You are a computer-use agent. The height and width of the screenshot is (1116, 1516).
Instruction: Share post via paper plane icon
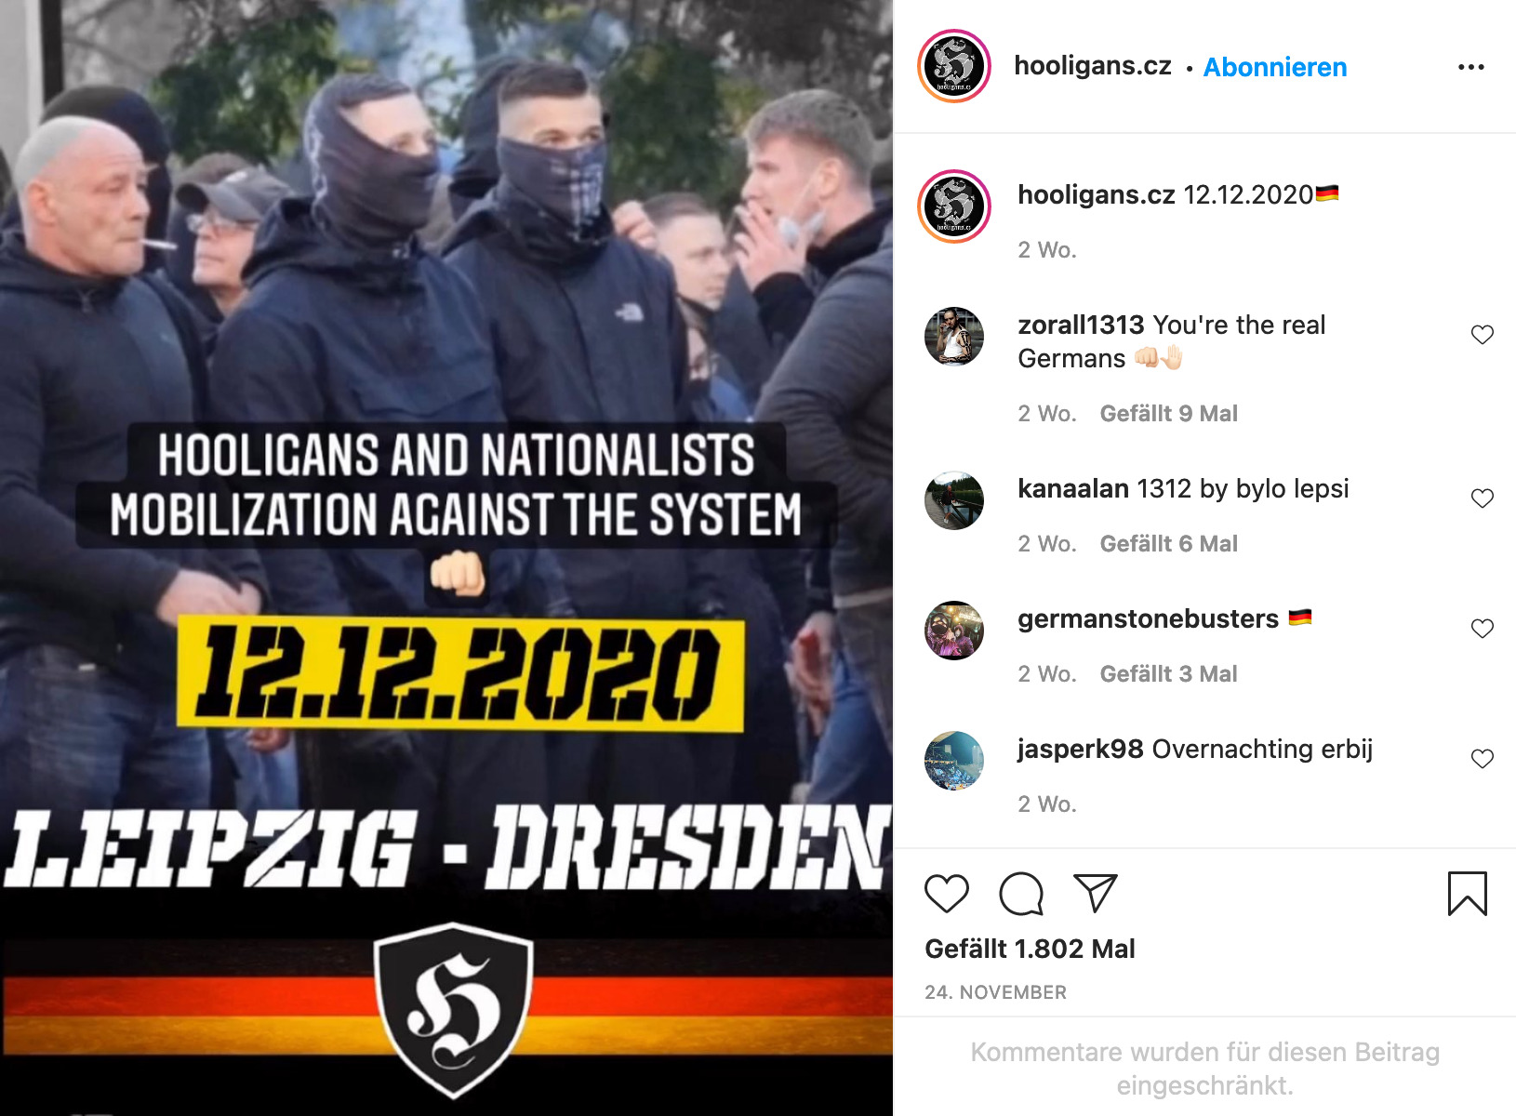pyautogui.click(x=1095, y=893)
